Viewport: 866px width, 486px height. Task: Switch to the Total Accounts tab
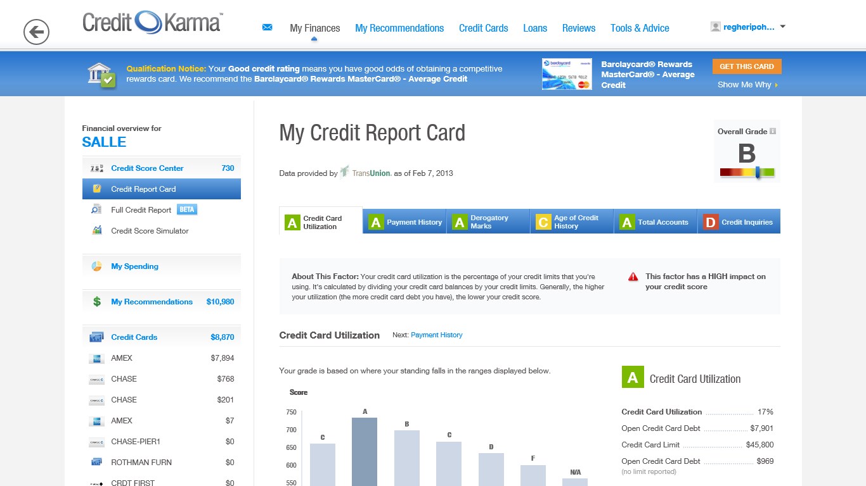coord(656,221)
